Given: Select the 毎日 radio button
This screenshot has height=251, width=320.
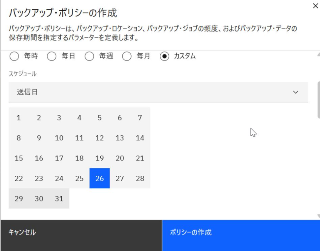Looking at the screenshot, I should coord(52,56).
